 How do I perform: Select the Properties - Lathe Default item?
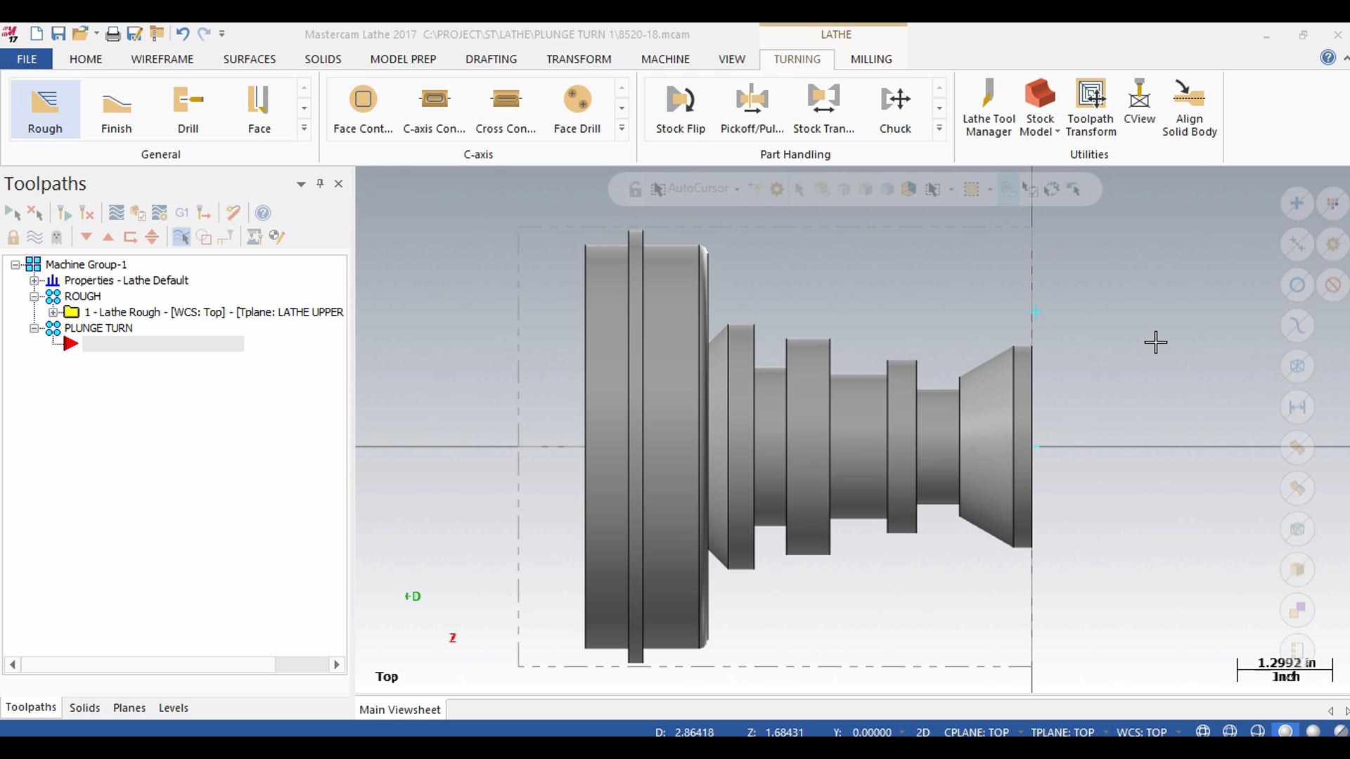click(125, 280)
